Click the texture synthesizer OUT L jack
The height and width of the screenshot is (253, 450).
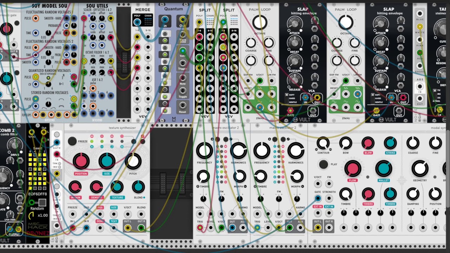click(x=128, y=228)
